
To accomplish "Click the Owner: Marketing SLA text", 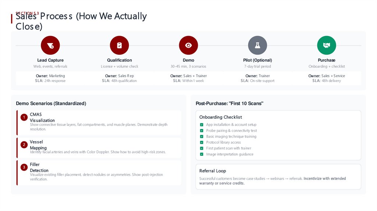I will click(50, 78).
